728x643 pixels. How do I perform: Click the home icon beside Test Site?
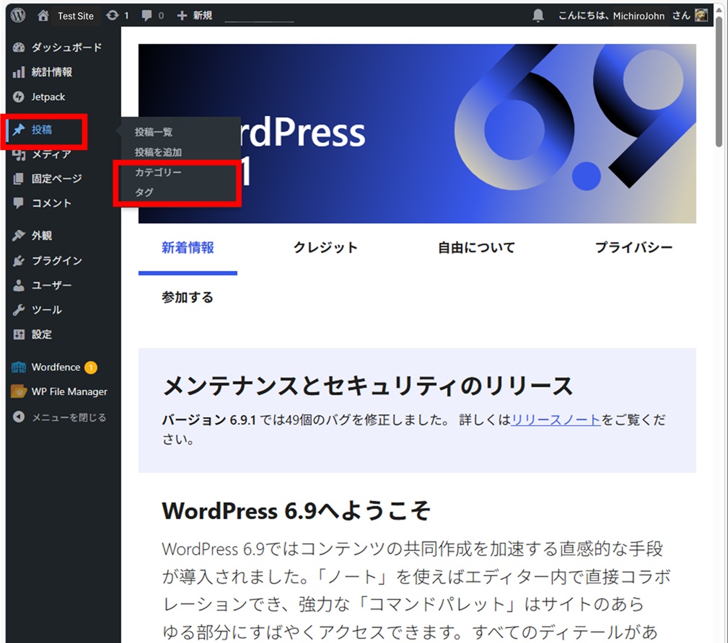[44, 15]
